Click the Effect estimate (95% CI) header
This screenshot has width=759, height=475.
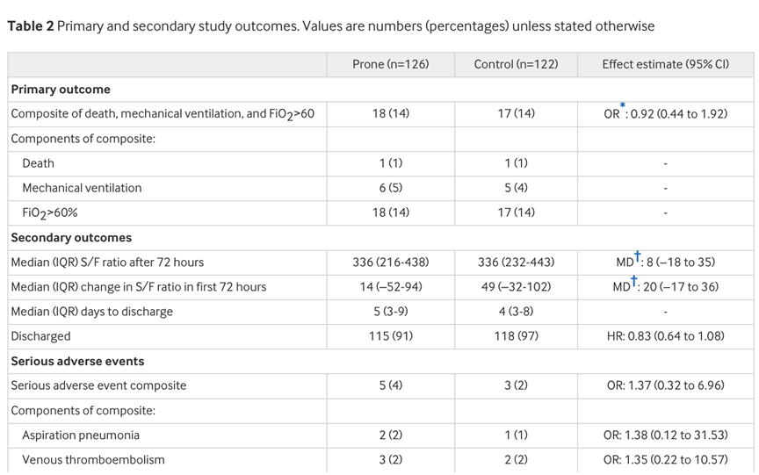[664, 65]
